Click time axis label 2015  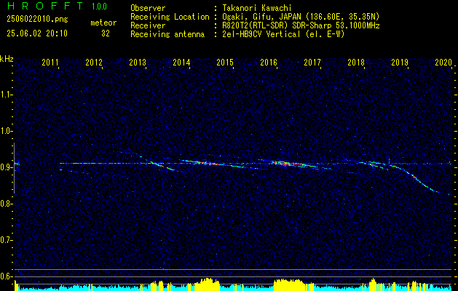click(x=225, y=62)
